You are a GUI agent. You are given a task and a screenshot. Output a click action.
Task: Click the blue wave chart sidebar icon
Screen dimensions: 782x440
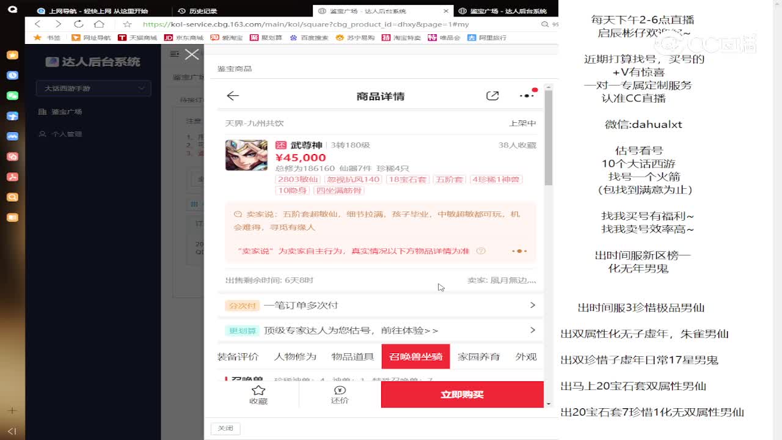[x=12, y=136]
